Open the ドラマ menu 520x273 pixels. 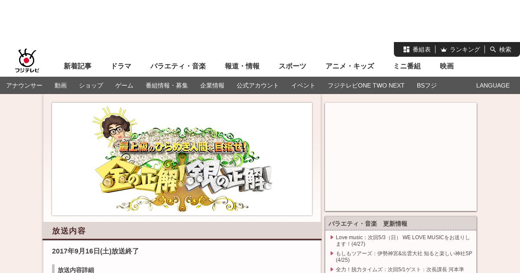click(x=121, y=66)
